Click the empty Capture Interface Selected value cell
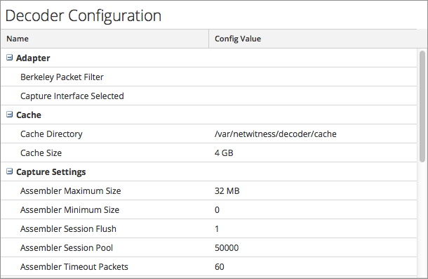Viewport: 428px width, 279px height. coord(313,96)
